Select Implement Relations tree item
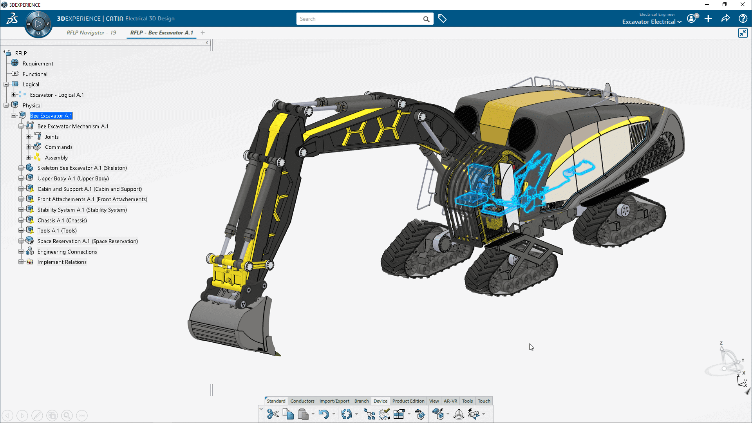This screenshot has height=423, width=752. 62,262
